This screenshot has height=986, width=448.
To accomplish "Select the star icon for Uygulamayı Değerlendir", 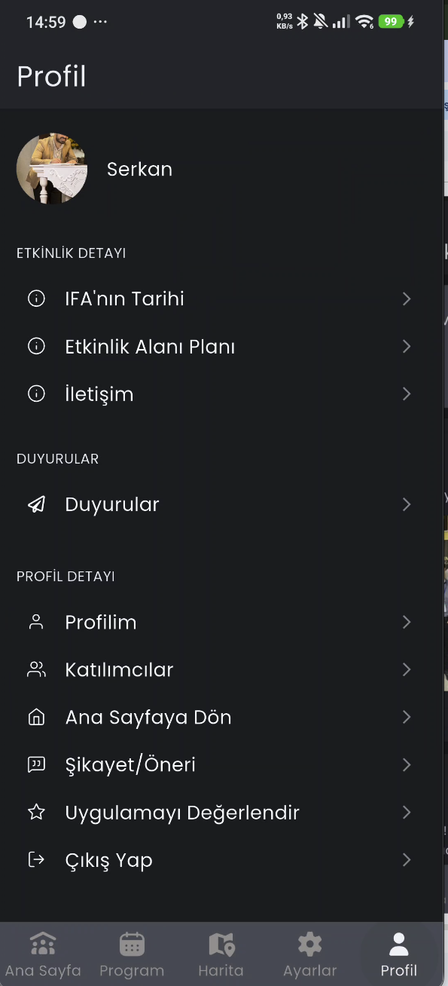I will click(36, 812).
